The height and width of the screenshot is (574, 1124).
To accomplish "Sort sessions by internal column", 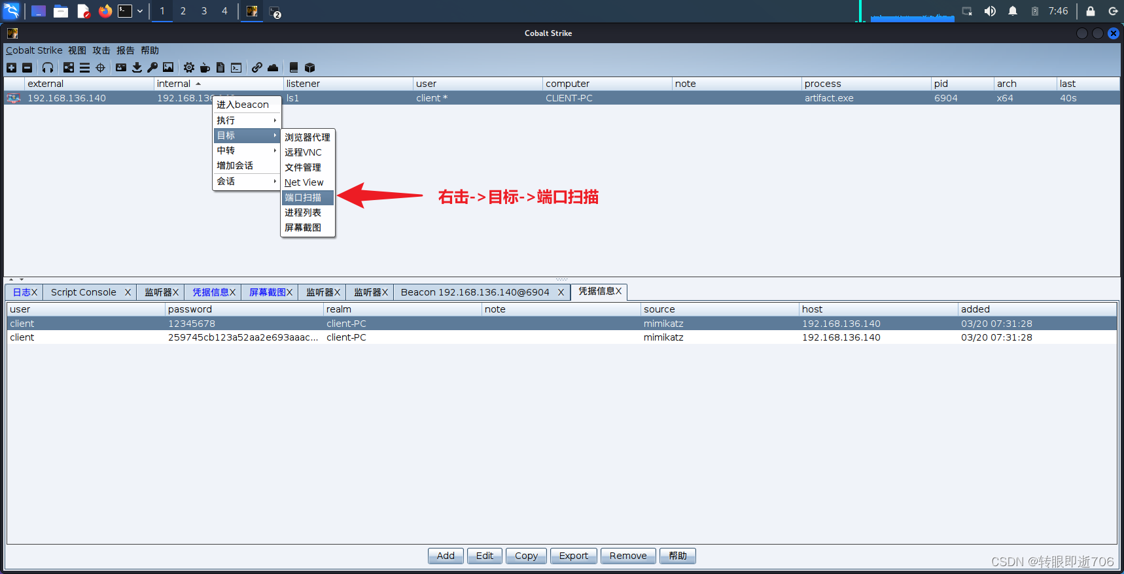I will click(x=219, y=84).
